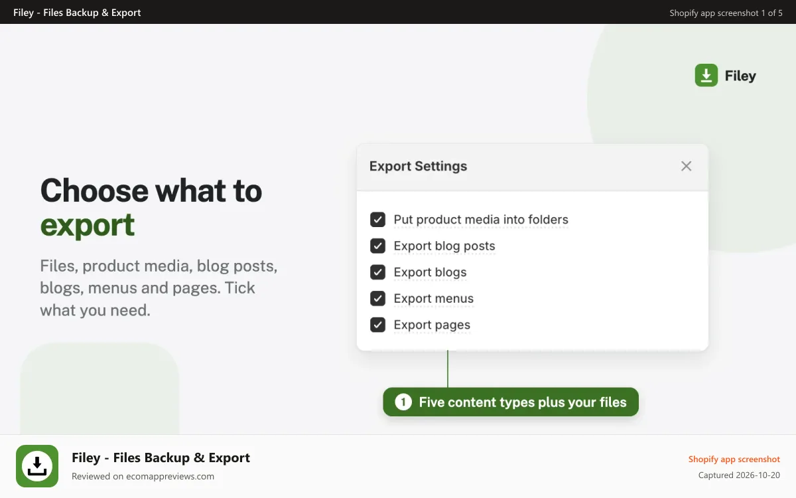796x498 pixels.
Task: Click the 'Export pages' label text
Action: [432, 325]
